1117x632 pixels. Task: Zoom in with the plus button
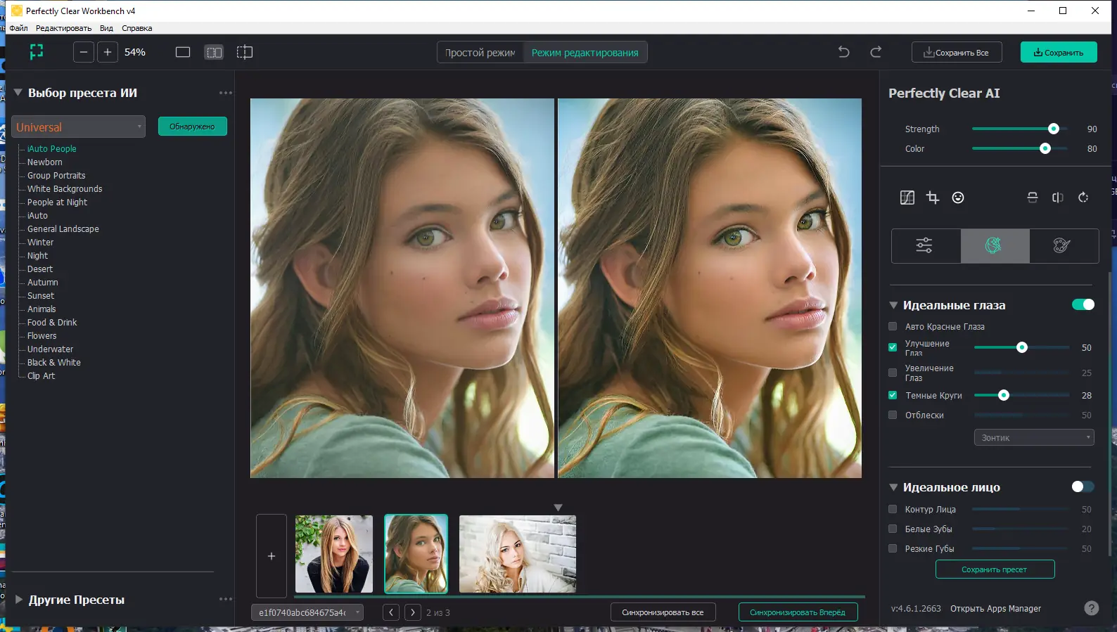(108, 52)
